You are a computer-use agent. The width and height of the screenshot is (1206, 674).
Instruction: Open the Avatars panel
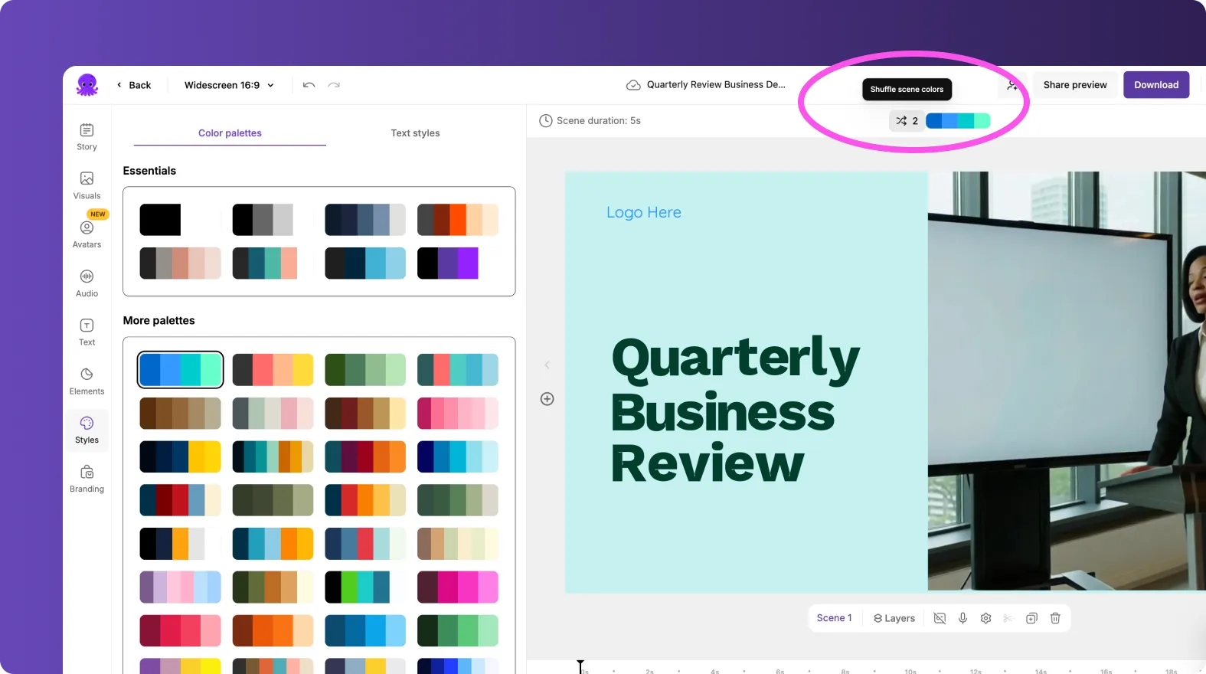[x=87, y=234]
